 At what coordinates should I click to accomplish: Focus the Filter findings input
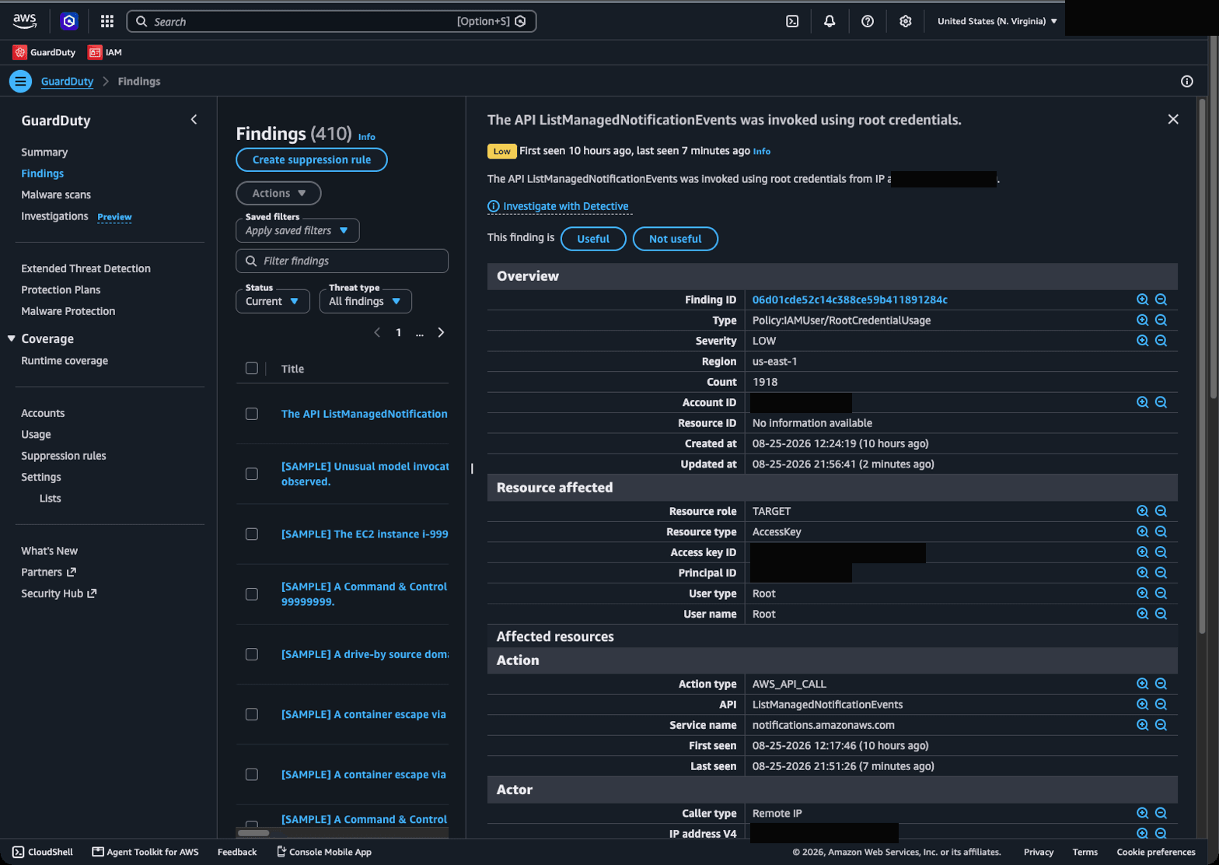coord(342,261)
